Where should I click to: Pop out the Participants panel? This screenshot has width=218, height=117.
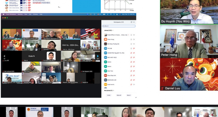coord(131,22)
